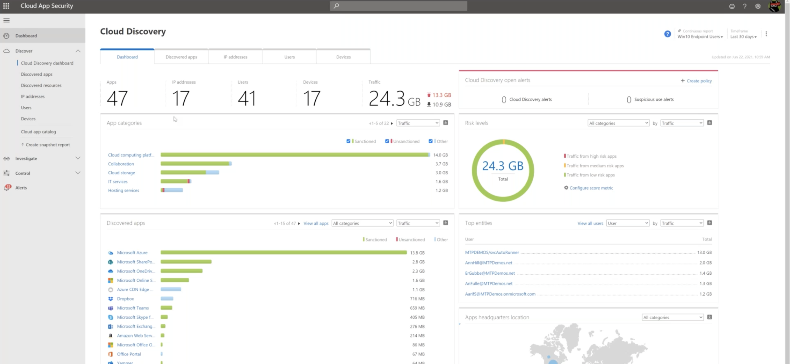Screen dimensions: 790x364
Task: Click the Investigate glasses icon
Action: tap(6, 158)
